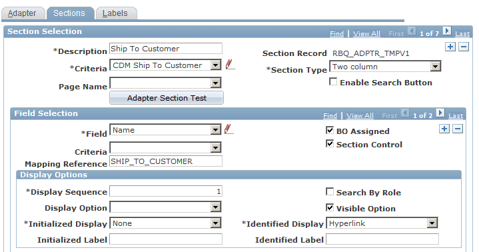Image resolution: width=479 pixels, height=252 pixels.
Task: Delete the current Field Selection row with the minus icon
Action: [x=457, y=129]
